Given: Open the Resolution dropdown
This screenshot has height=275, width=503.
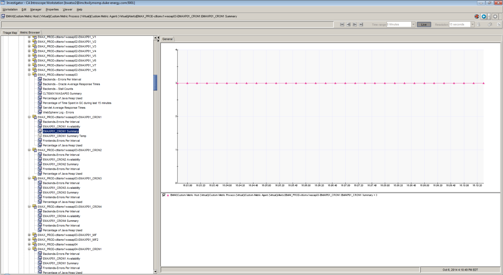Looking at the screenshot, I should click(x=472, y=25).
